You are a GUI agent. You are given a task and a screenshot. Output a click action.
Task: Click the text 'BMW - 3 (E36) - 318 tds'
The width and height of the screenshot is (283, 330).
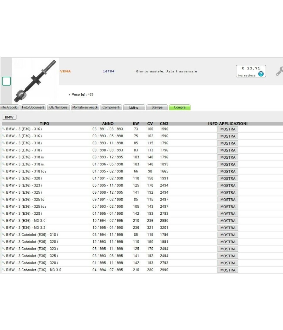[x=26, y=171]
